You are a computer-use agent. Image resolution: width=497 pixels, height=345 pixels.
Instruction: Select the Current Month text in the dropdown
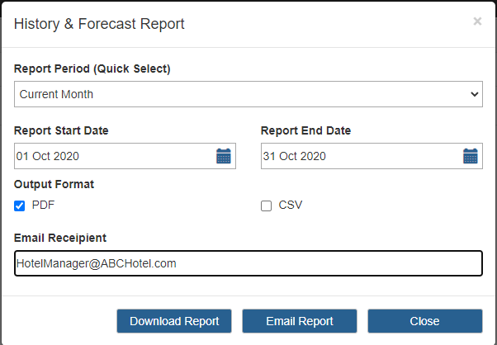56,94
